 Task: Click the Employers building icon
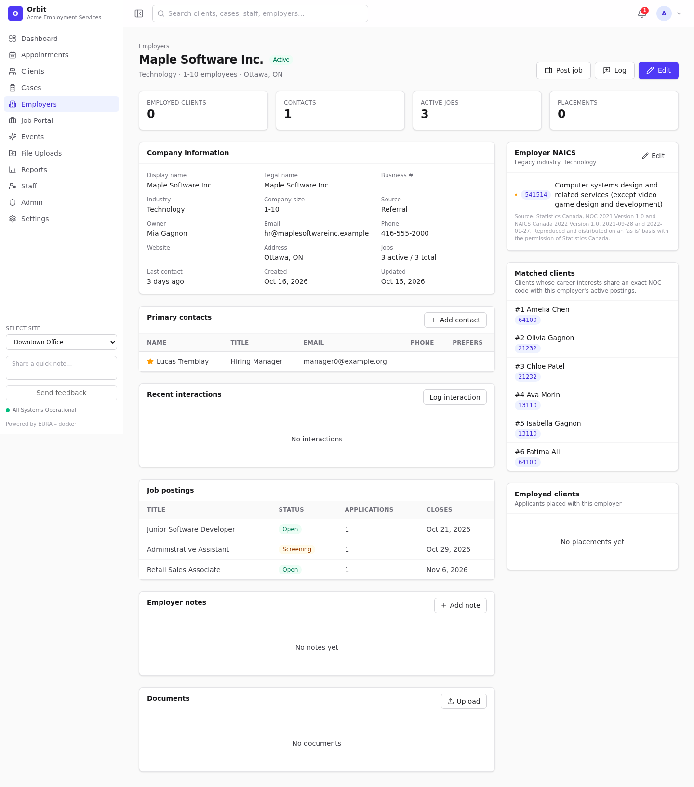(x=13, y=104)
